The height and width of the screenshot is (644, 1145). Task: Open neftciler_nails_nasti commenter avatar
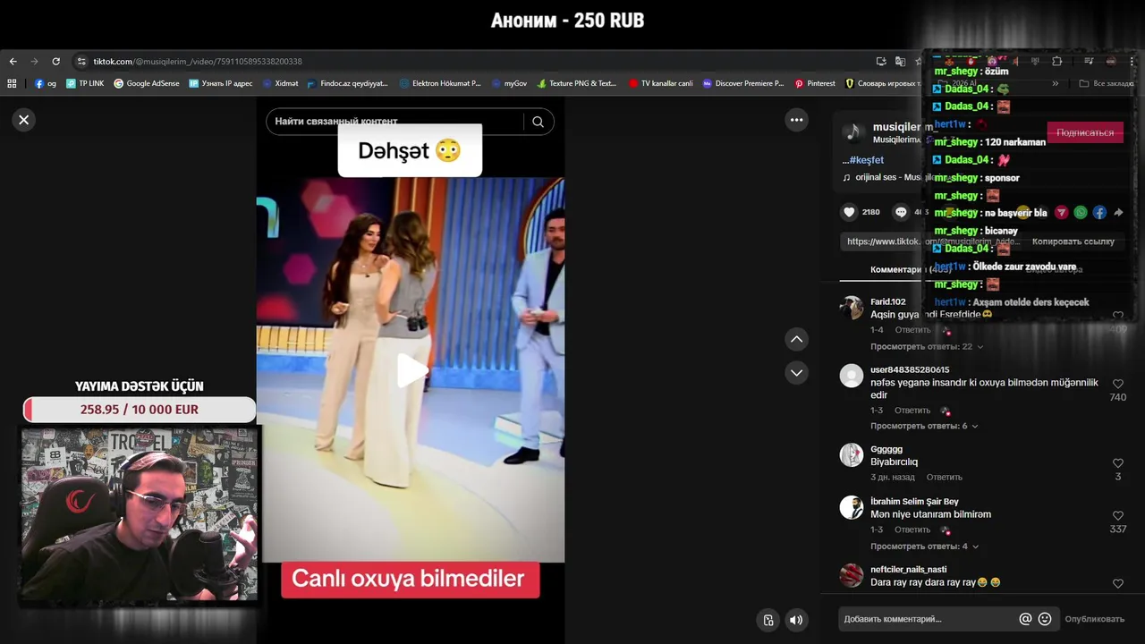(852, 575)
